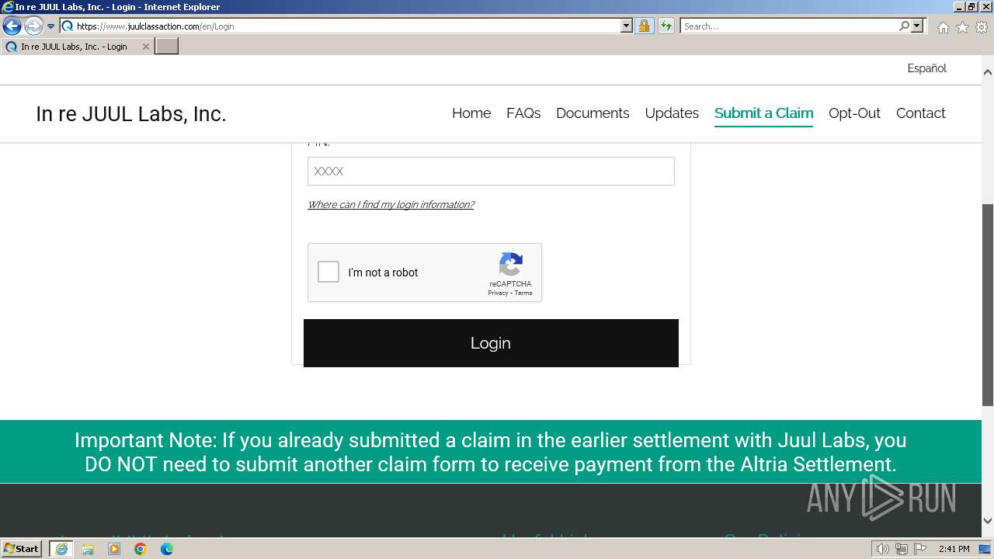Click the In re JUUL Labs, Inc. site title

130,114
